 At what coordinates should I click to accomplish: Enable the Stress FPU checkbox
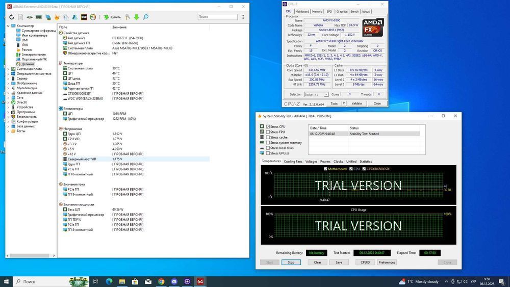click(268, 132)
